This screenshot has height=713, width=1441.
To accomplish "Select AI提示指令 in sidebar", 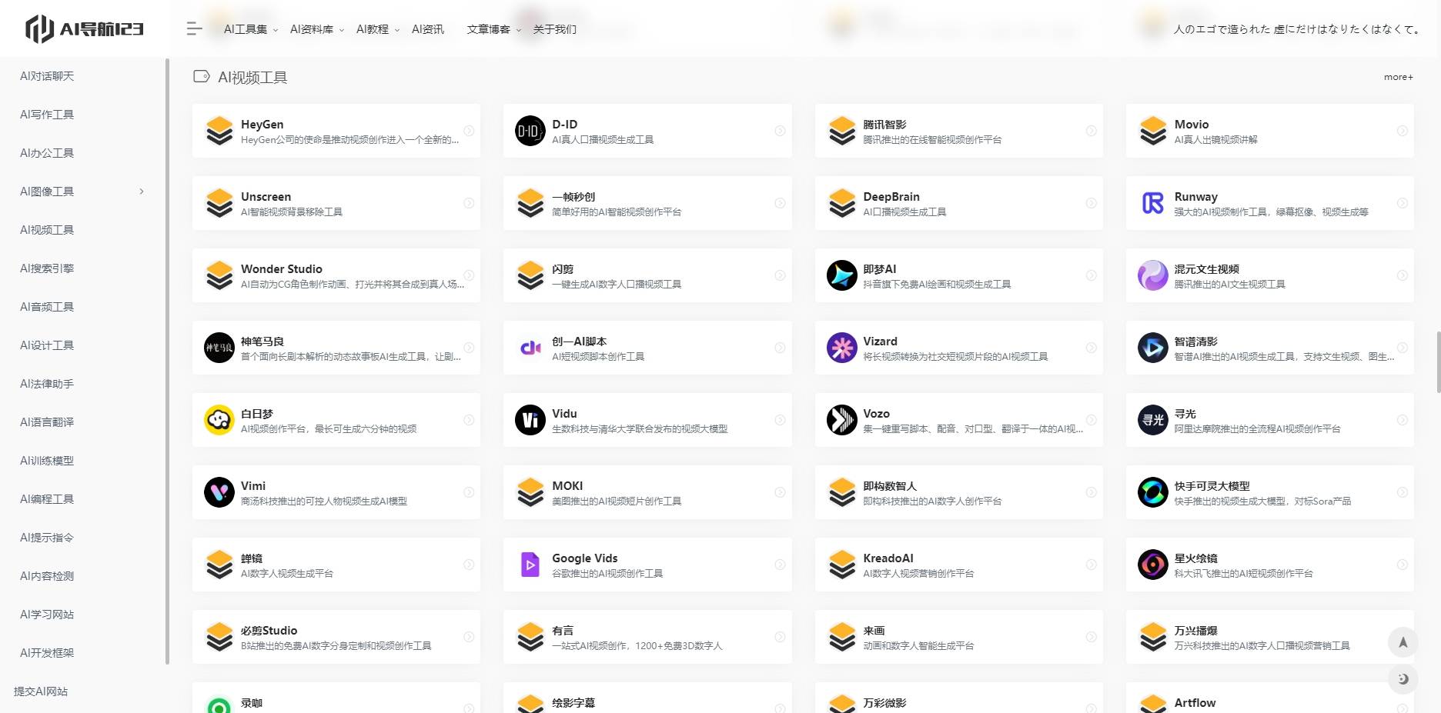I will 47,538.
